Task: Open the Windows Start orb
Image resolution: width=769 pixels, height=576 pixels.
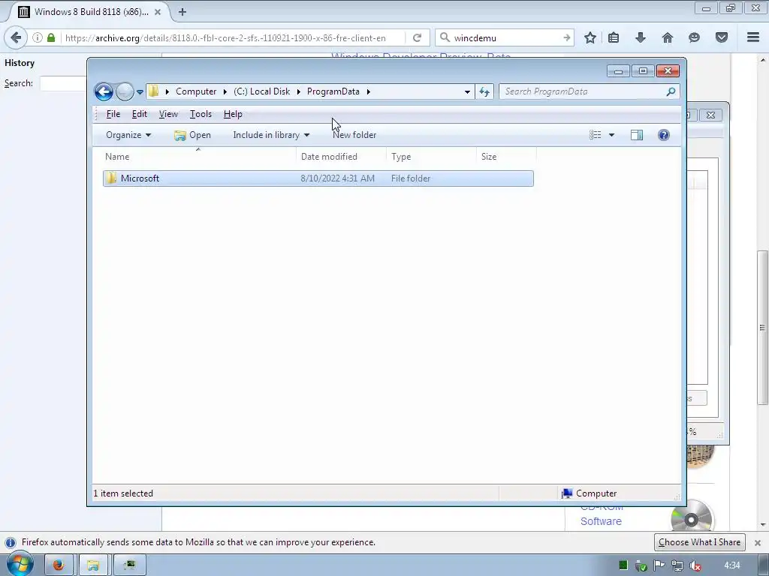Action: point(20,565)
